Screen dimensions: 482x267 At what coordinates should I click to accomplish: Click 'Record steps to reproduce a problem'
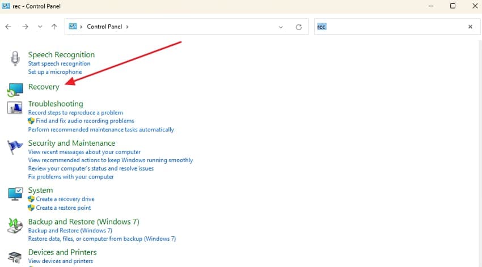75,113
